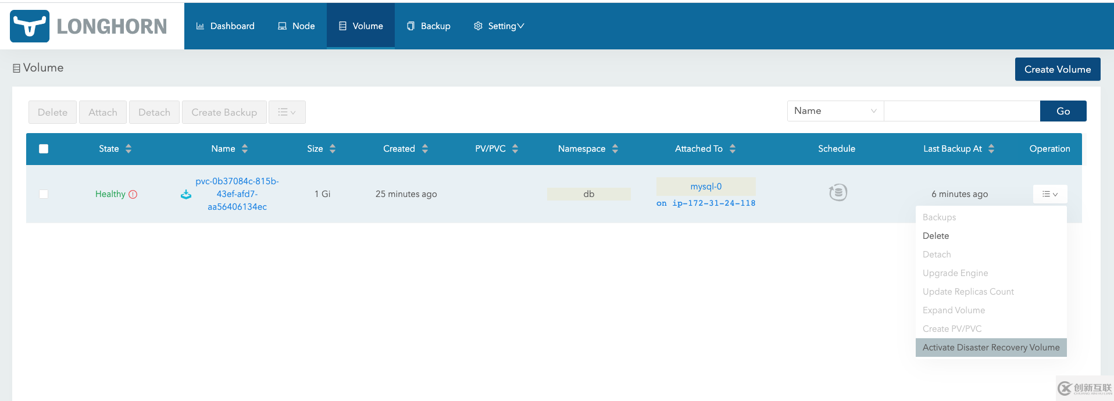This screenshot has width=1114, height=401.
Task: Click the mysql-0 workload link
Action: [x=706, y=187]
